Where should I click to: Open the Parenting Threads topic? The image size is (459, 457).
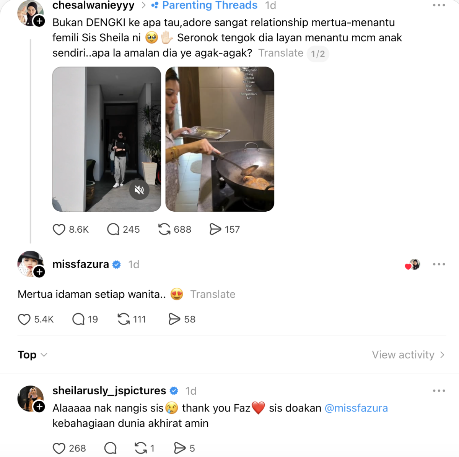pyautogui.click(x=209, y=5)
